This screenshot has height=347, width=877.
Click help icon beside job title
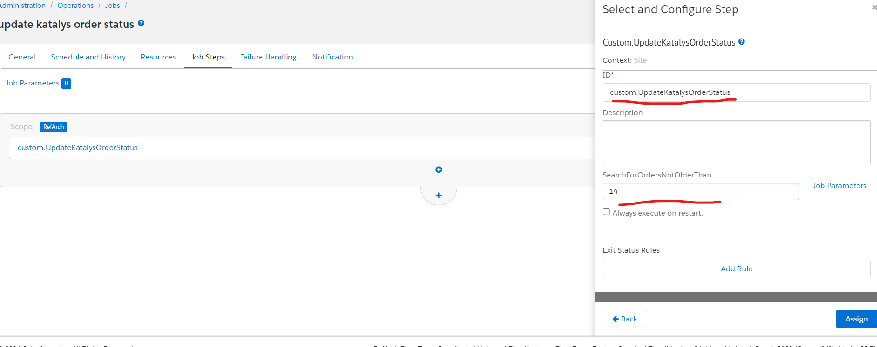141,23
